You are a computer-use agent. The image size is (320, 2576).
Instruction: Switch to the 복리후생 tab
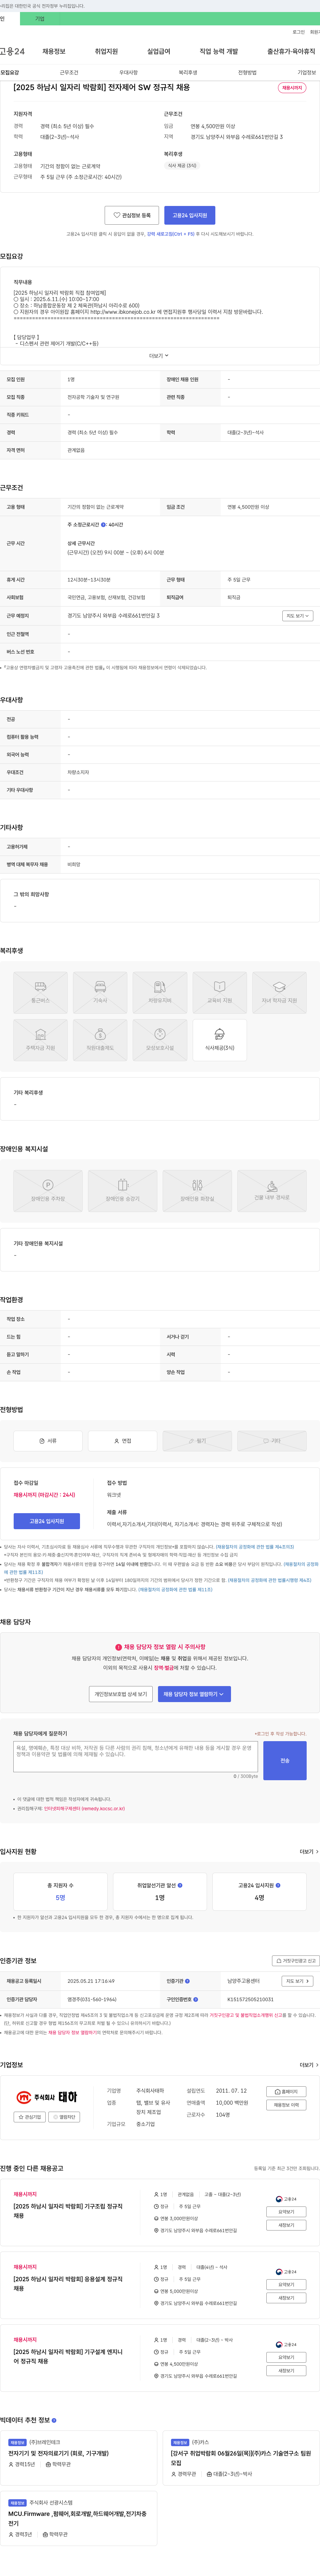188,72
